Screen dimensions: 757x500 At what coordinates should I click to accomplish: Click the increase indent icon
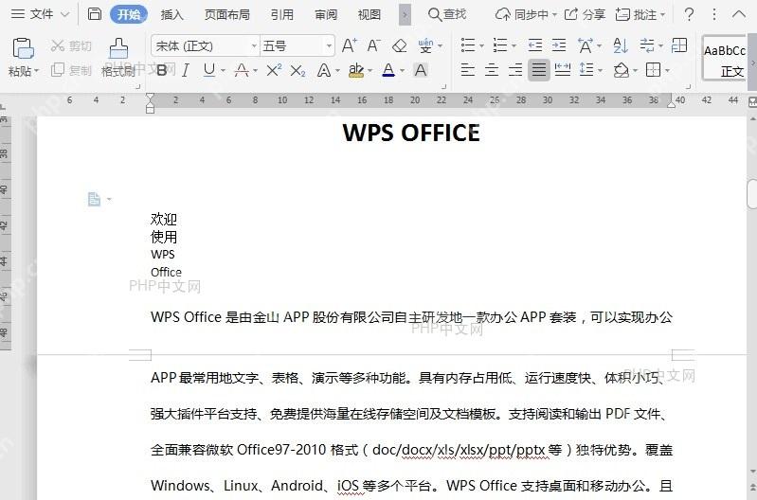[559, 45]
